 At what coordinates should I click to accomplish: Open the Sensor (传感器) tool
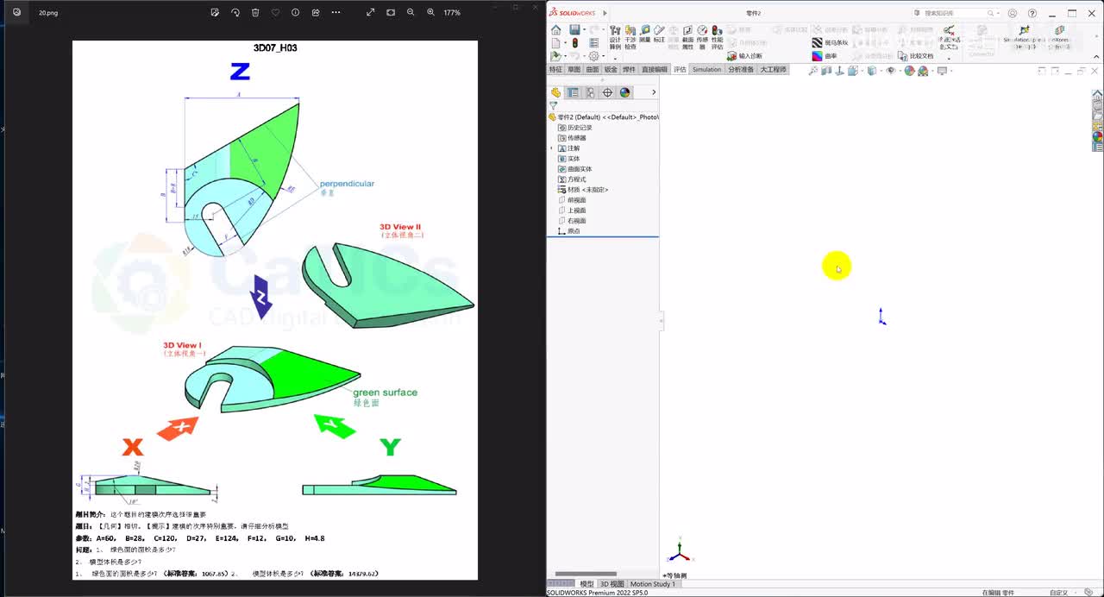coord(702,36)
